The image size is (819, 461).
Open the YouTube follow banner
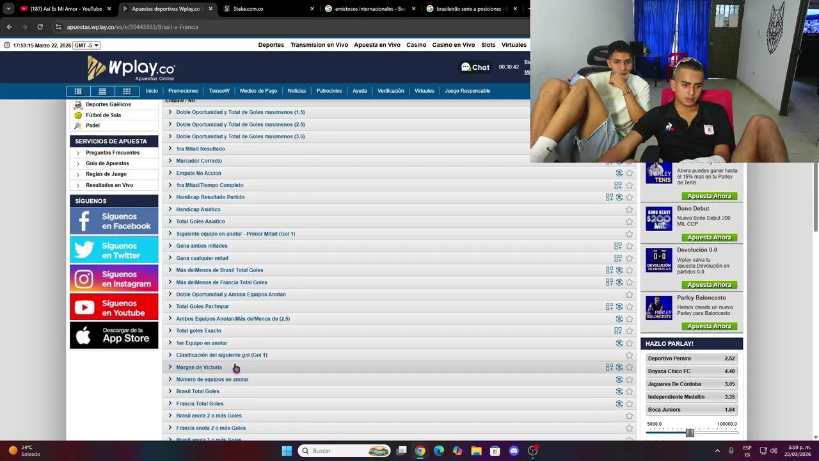pyautogui.click(x=114, y=307)
